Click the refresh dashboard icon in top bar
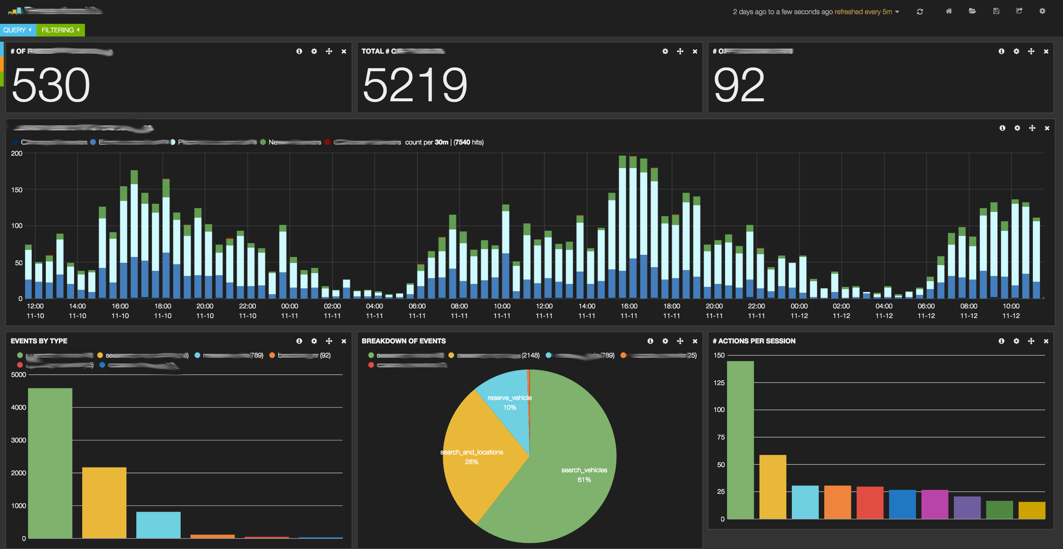The image size is (1063, 549). point(920,12)
